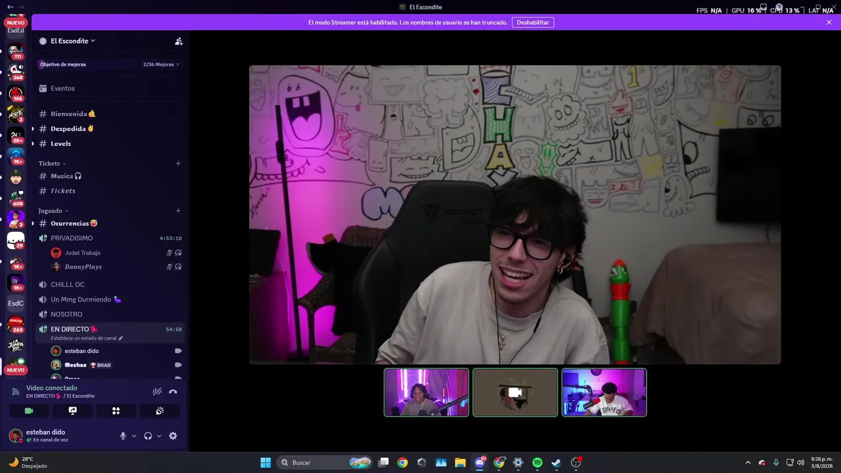The image size is (841, 473).
Task: Add a channel to the Jugando category
Action: 178,210
